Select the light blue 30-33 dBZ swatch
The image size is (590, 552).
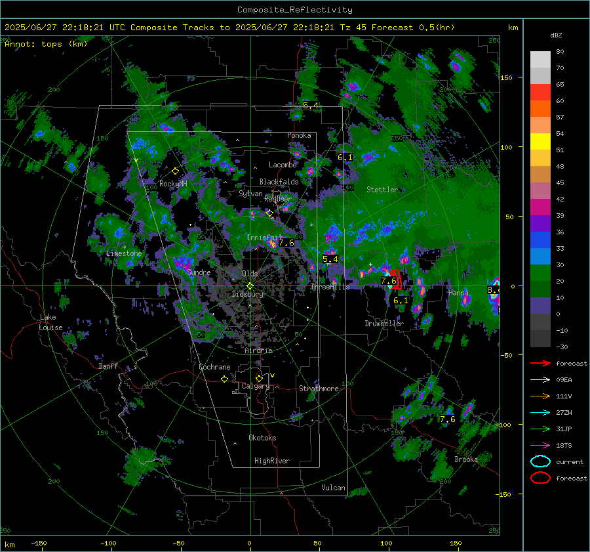pos(540,257)
